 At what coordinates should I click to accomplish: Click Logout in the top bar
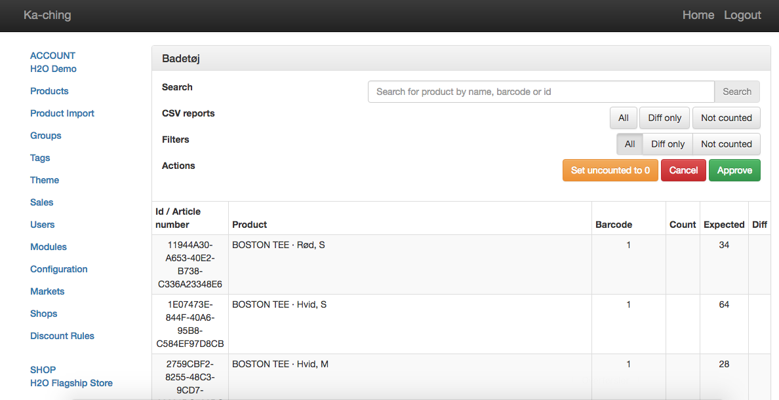742,15
